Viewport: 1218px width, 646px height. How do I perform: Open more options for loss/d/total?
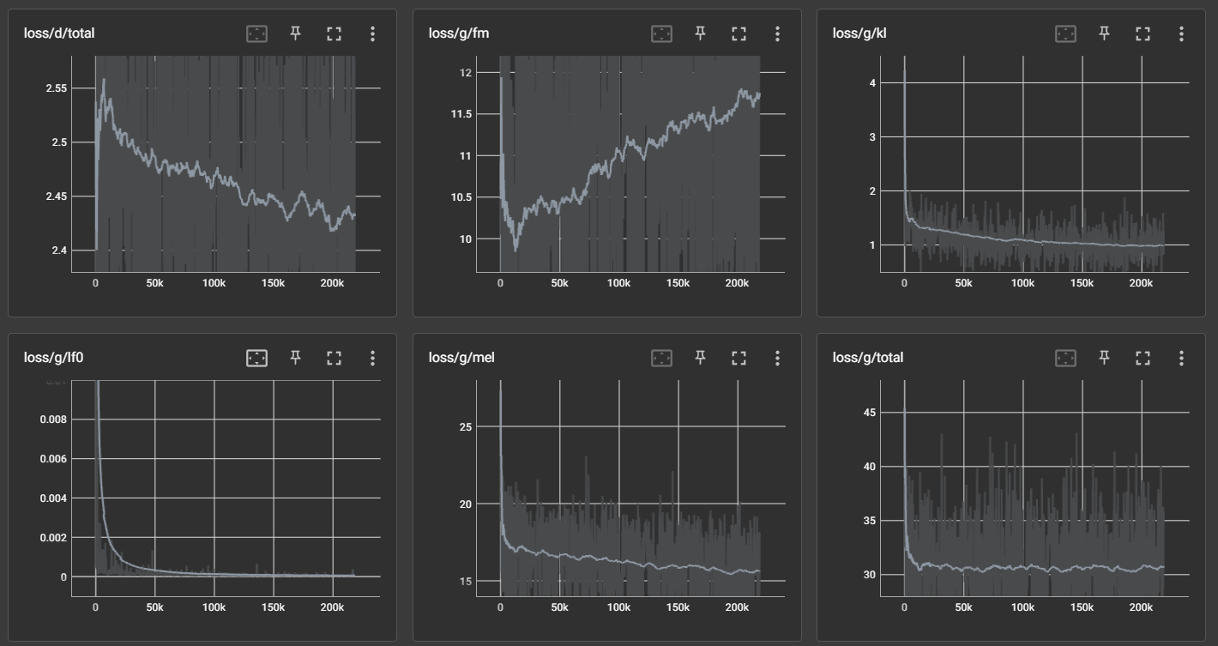pyautogui.click(x=372, y=33)
